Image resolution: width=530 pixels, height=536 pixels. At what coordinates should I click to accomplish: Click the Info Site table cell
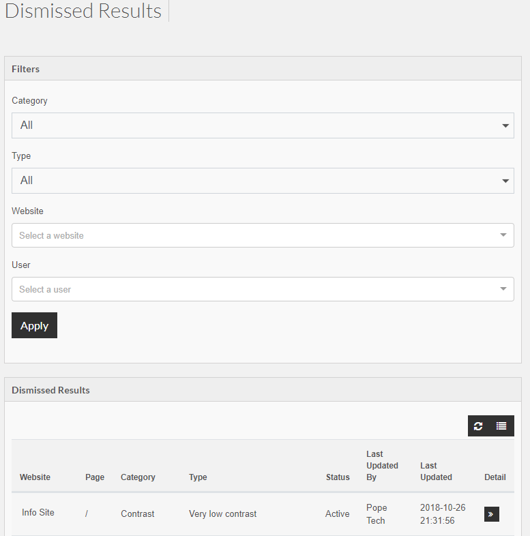tap(38, 512)
